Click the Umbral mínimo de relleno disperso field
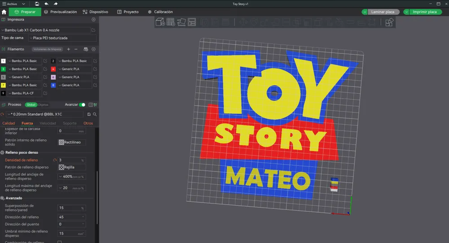The width and height of the screenshot is (449, 243). (71, 234)
